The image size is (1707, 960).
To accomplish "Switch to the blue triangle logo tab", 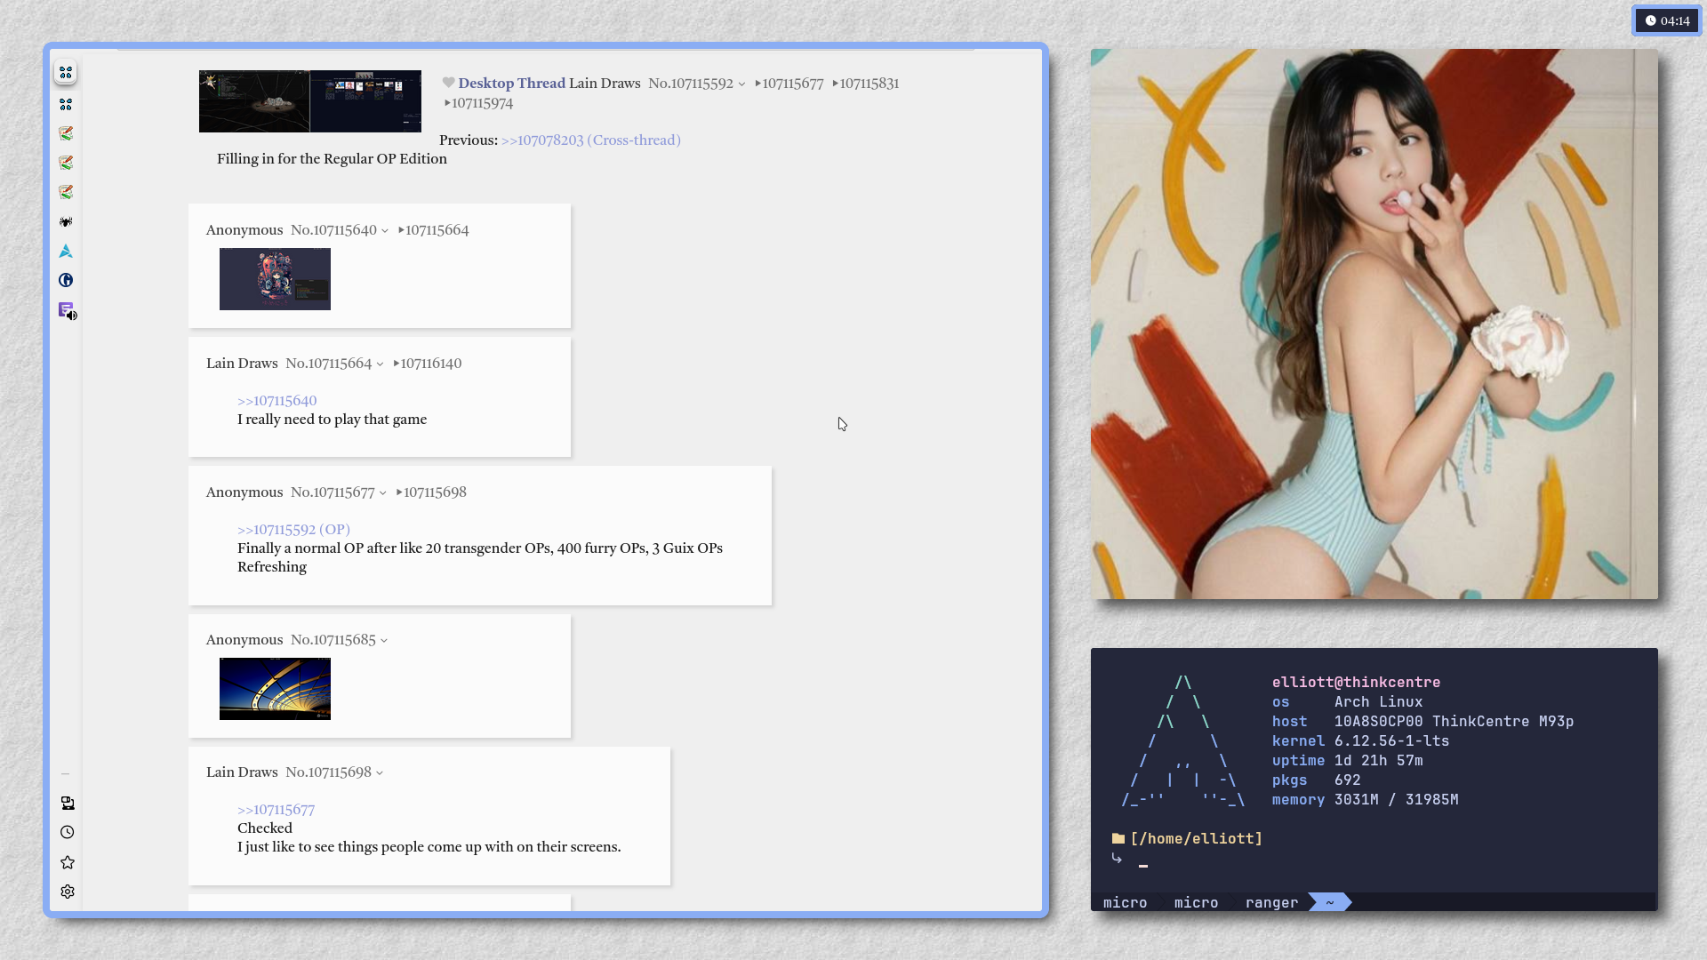I will (x=66, y=252).
